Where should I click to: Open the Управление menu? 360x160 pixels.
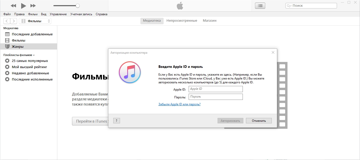pos(58,14)
